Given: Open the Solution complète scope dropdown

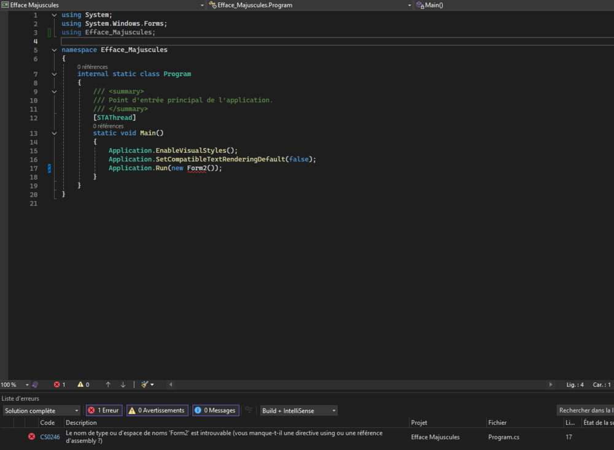Looking at the screenshot, I should pos(42,411).
